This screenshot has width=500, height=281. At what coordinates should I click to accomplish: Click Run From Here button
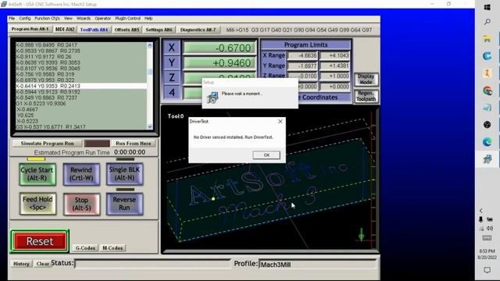134,144
